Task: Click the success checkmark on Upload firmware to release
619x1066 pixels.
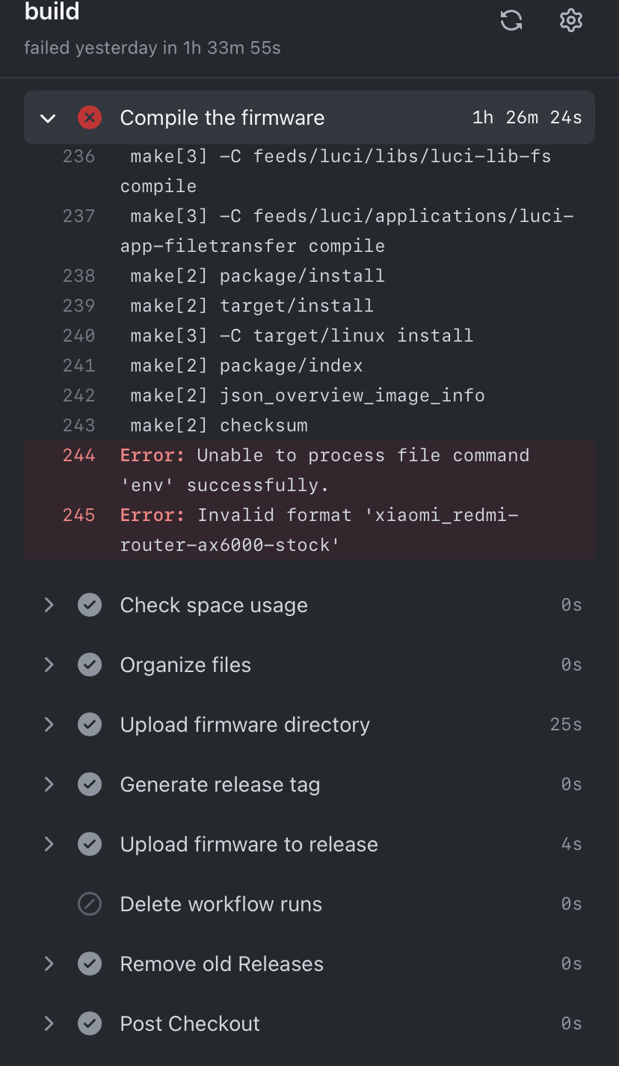Action: pos(90,844)
